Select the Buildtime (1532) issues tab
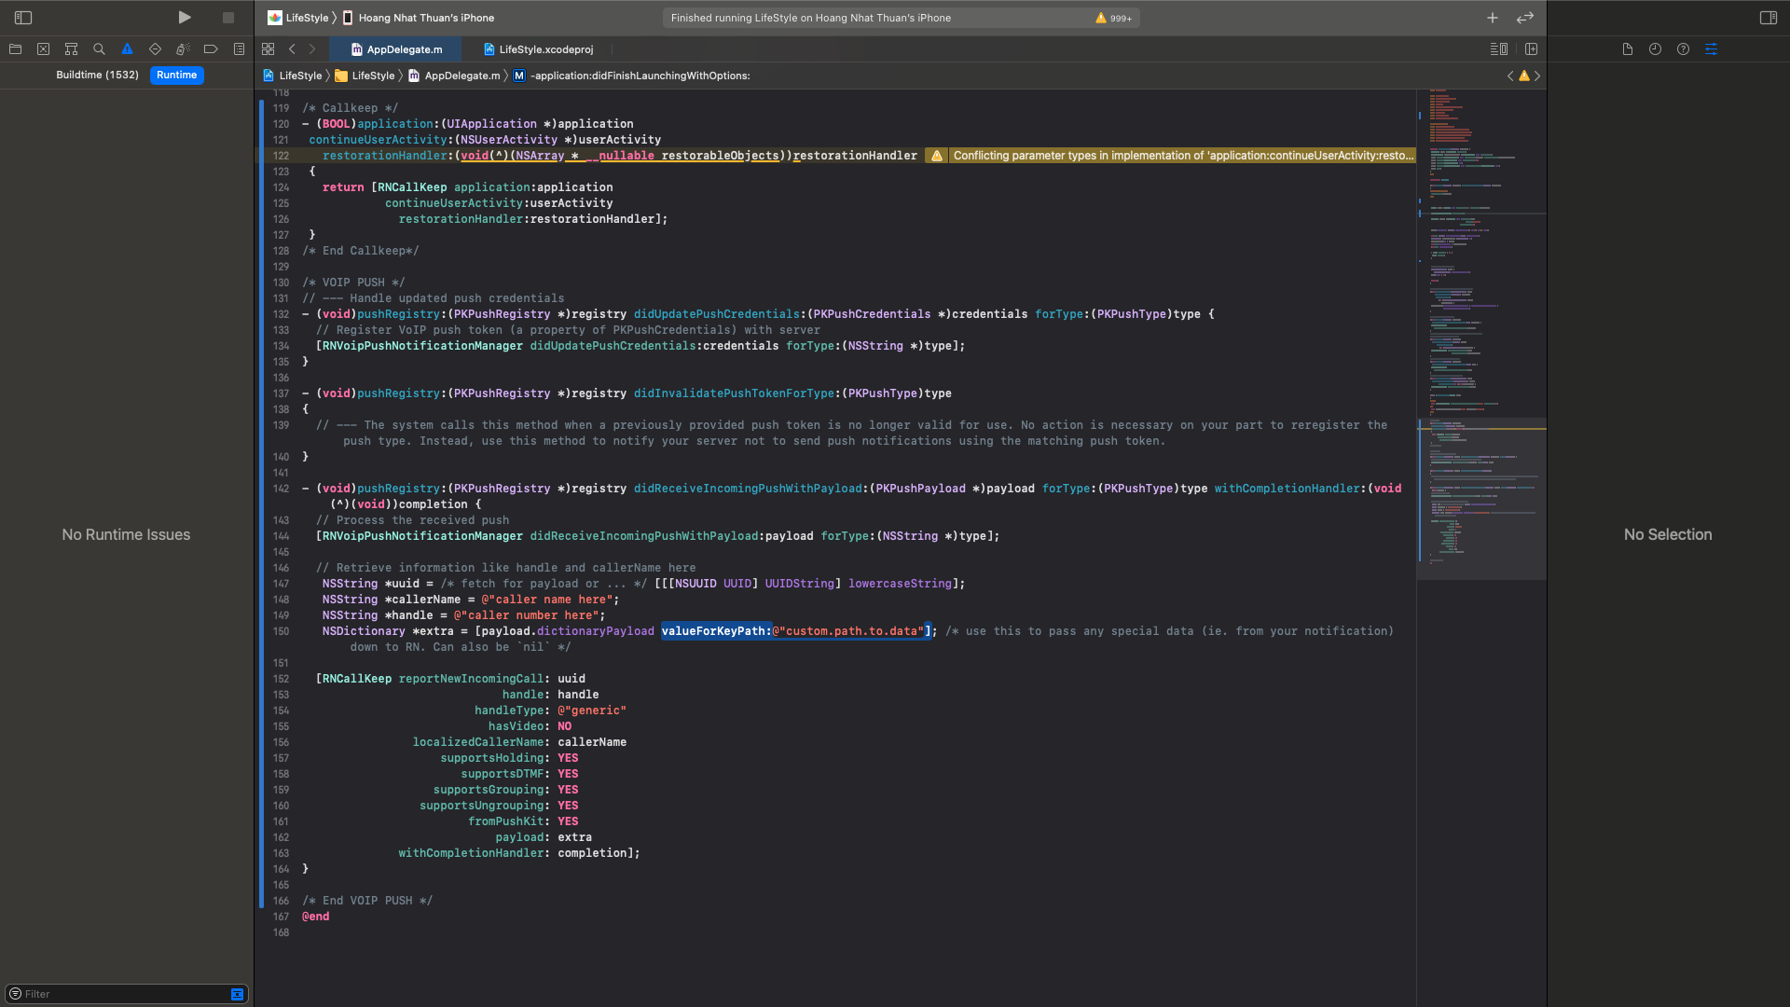This screenshot has height=1007, width=1790. click(97, 75)
